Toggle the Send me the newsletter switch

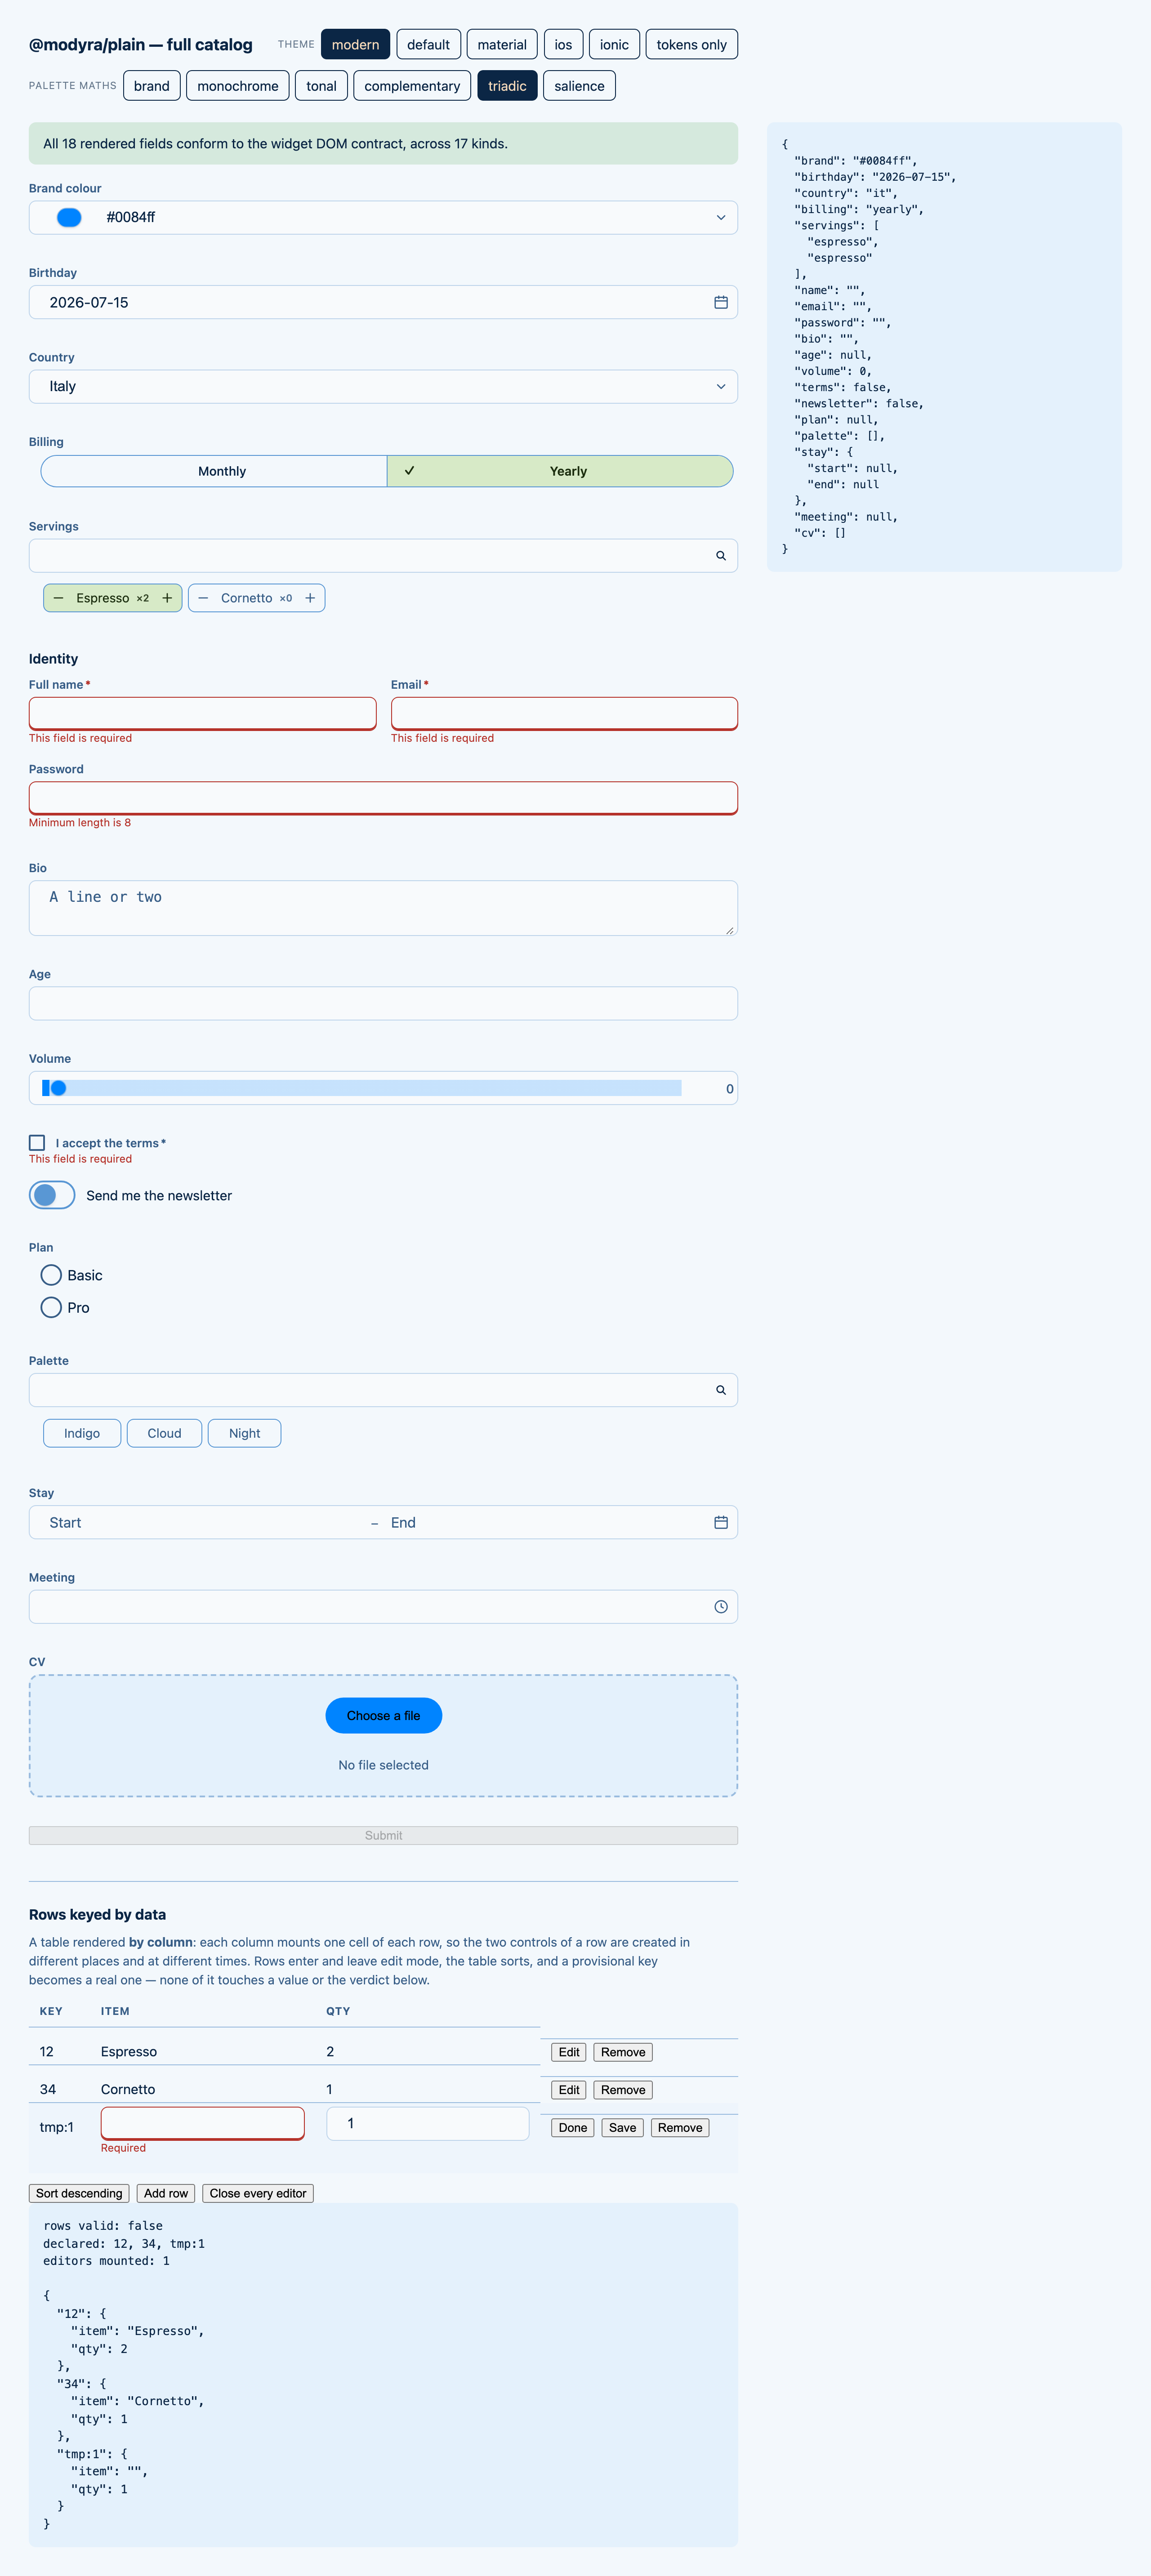coord(52,1195)
